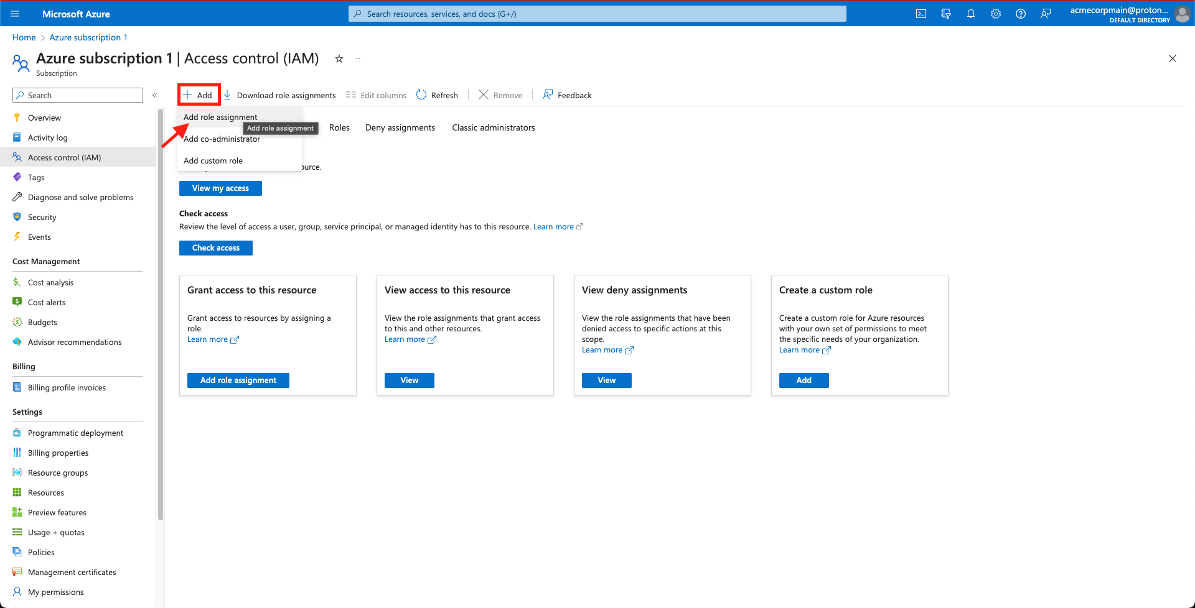1195x608 pixels.
Task: Close the Access control blade
Action: point(1173,58)
